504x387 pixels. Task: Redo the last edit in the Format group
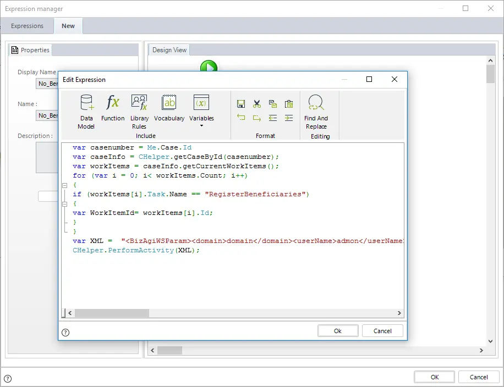[256, 118]
